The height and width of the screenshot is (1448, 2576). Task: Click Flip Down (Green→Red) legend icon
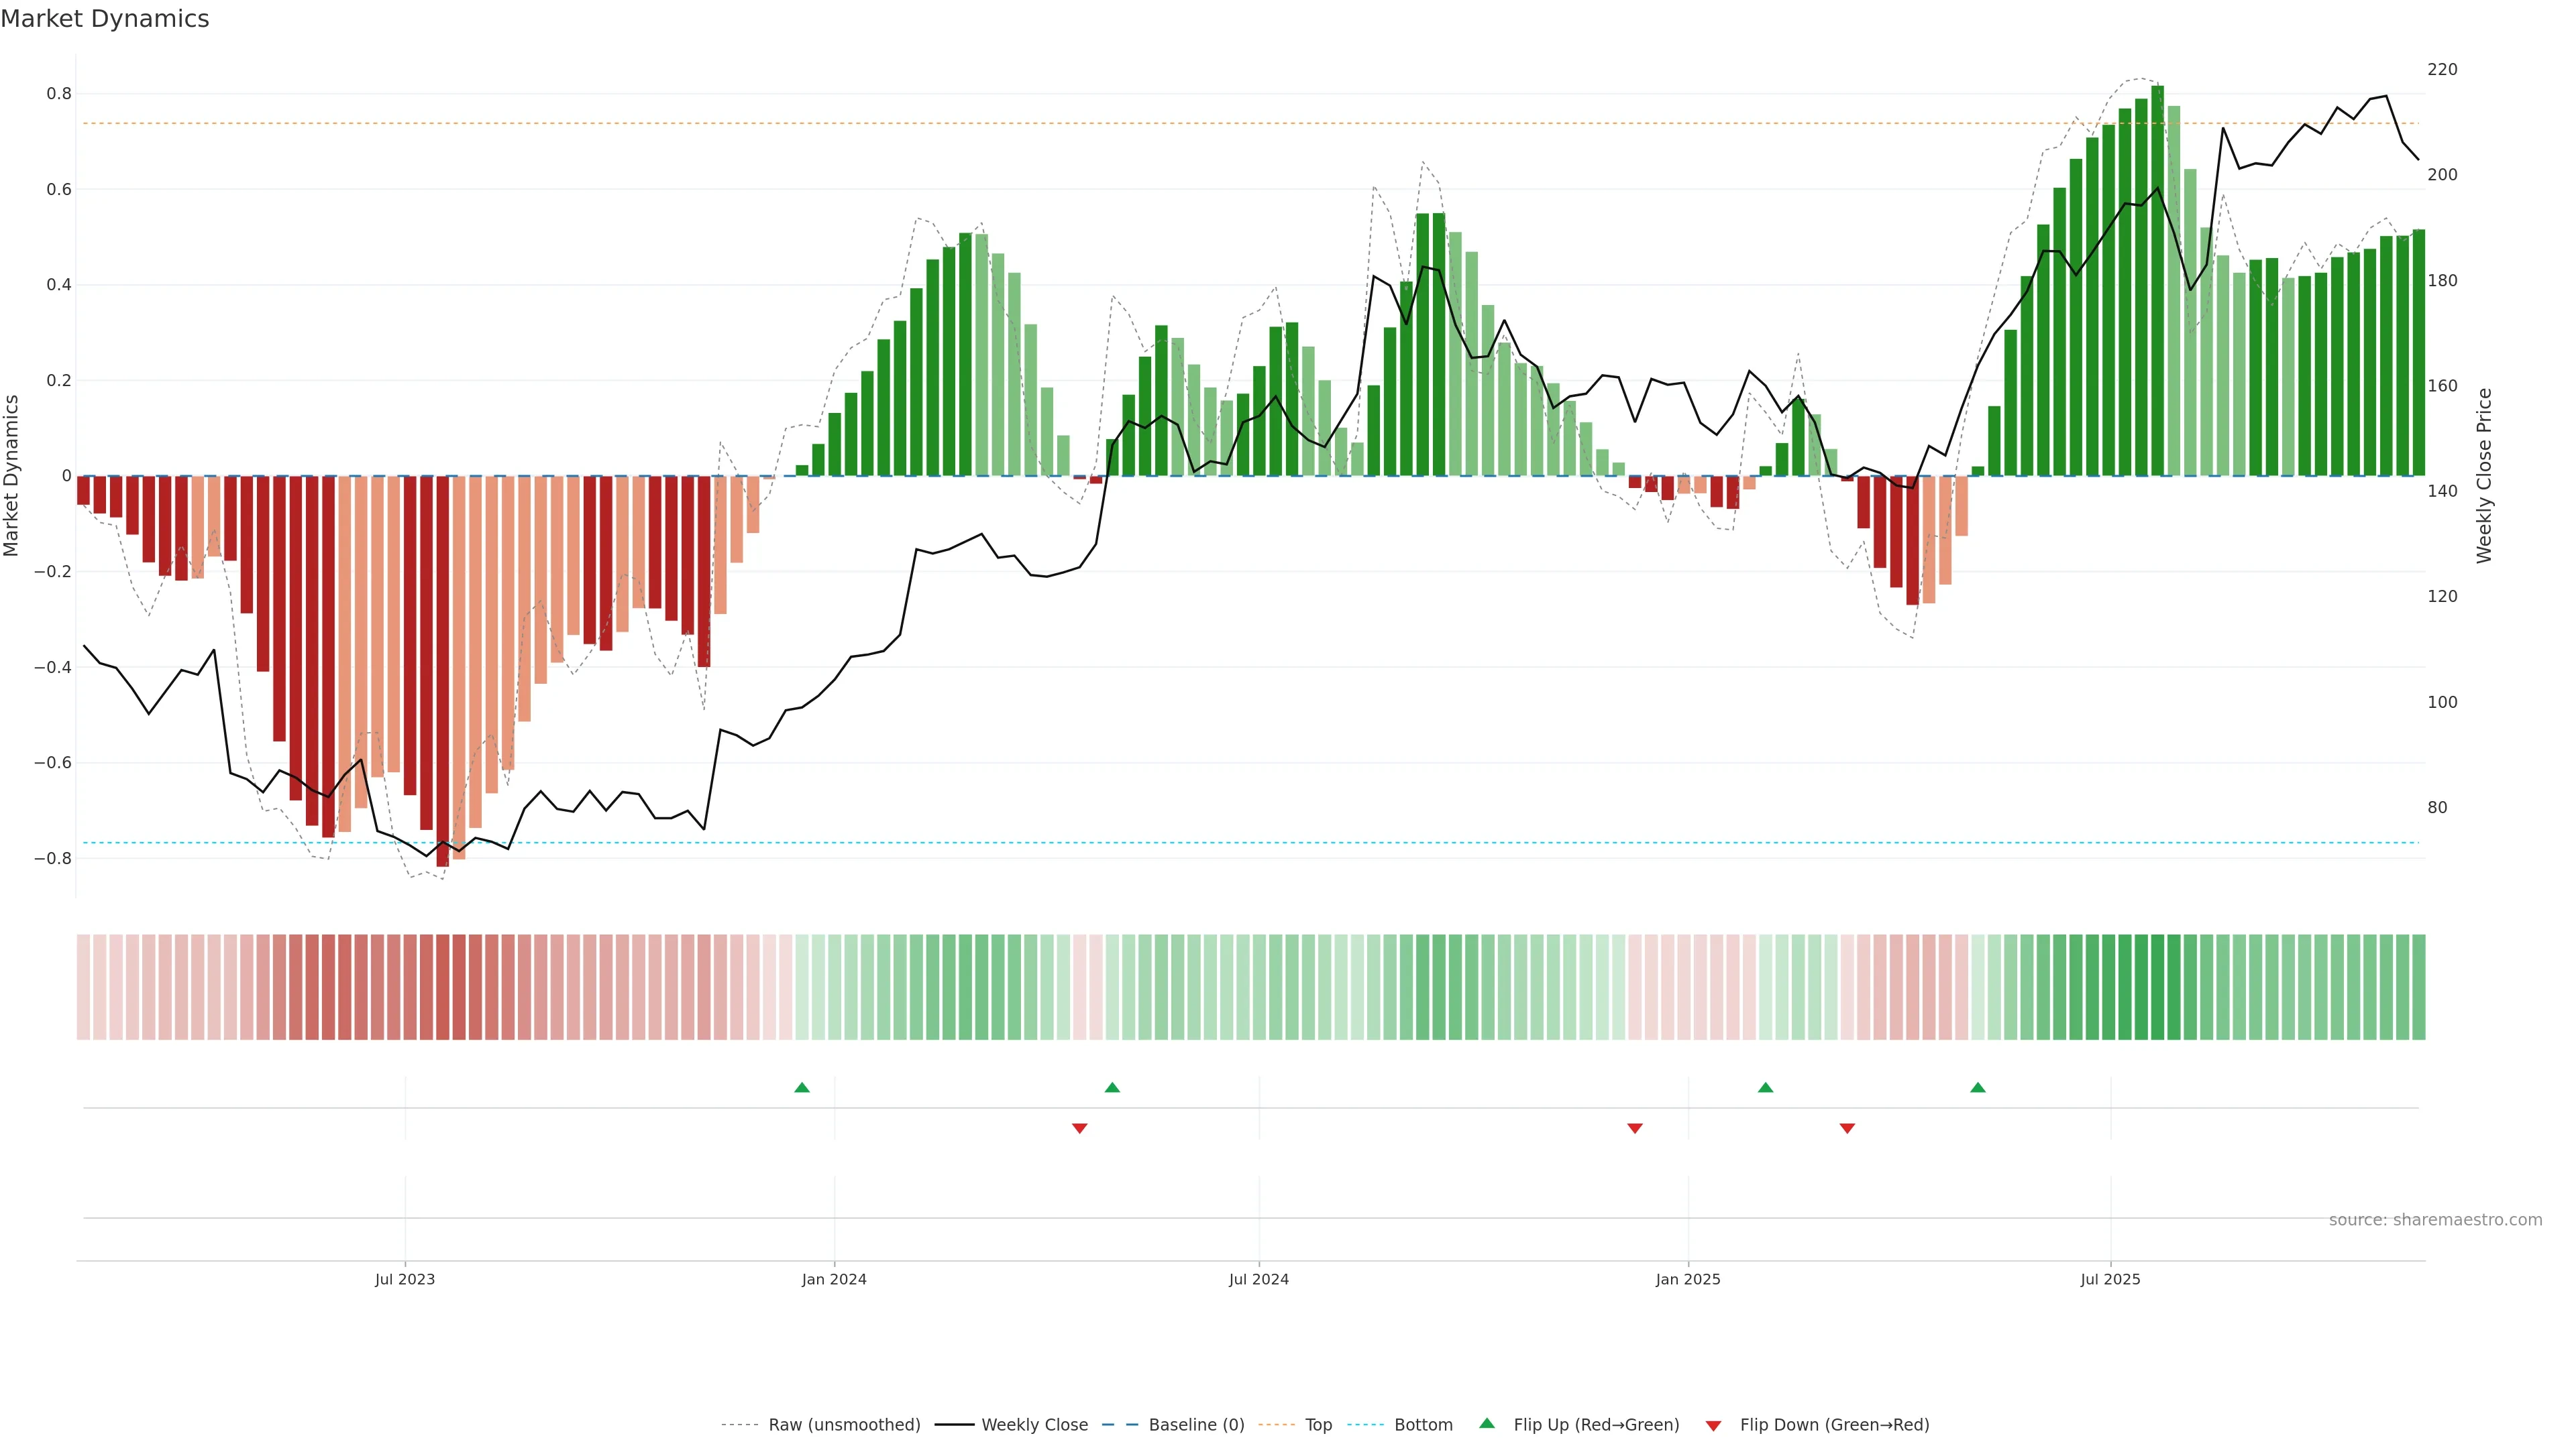point(1713,1425)
